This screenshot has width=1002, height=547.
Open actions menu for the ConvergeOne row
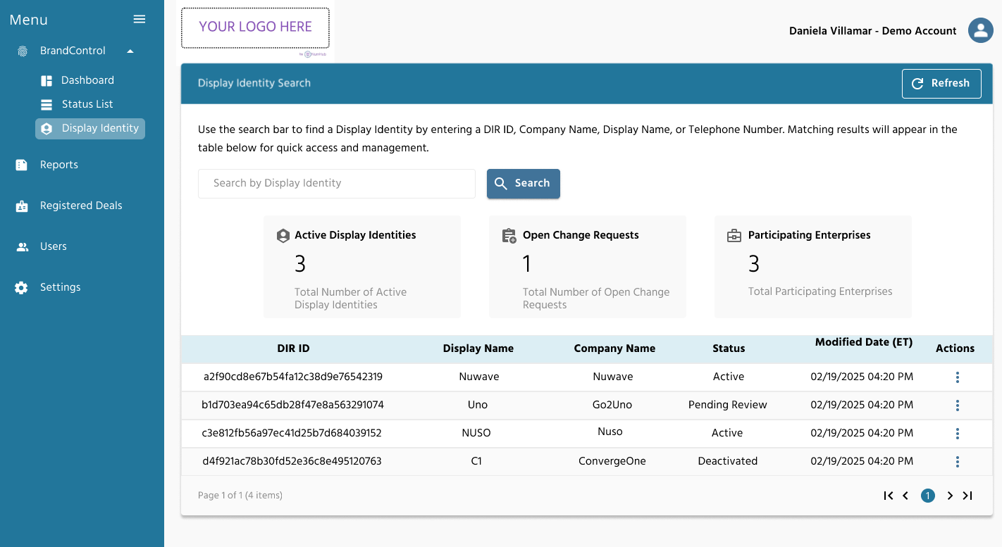(957, 462)
